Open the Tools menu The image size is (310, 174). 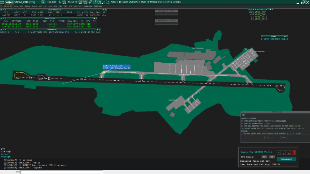click(x=34, y=6)
